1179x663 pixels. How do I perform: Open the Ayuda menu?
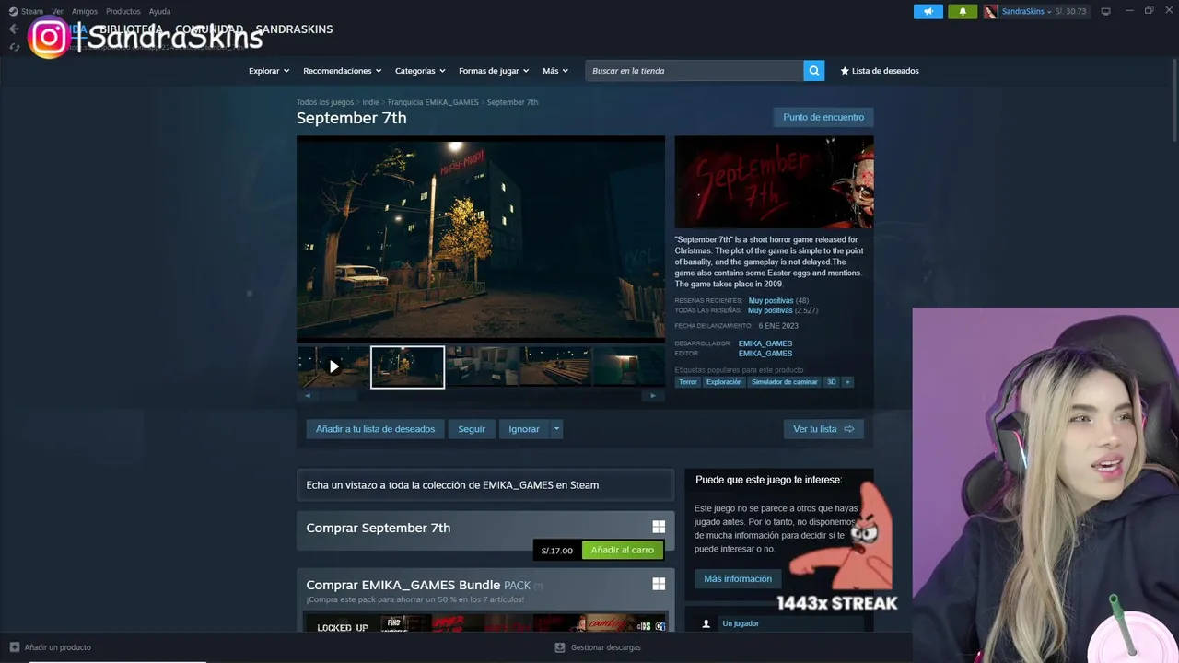[x=159, y=11]
